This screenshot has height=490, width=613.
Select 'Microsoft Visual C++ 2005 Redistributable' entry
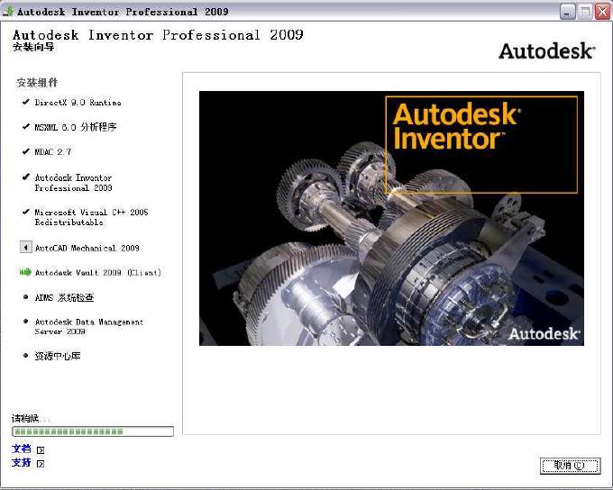tap(91, 217)
